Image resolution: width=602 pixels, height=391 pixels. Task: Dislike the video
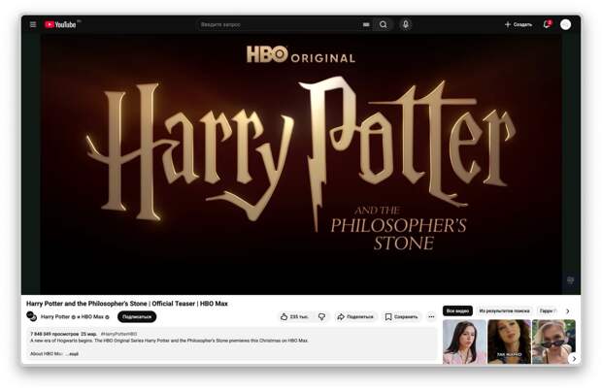coord(322,316)
